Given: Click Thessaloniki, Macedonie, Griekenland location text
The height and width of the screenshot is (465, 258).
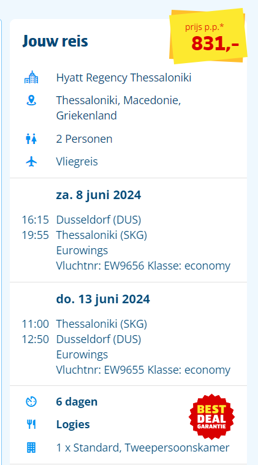Looking at the screenshot, I should [119, 108].
